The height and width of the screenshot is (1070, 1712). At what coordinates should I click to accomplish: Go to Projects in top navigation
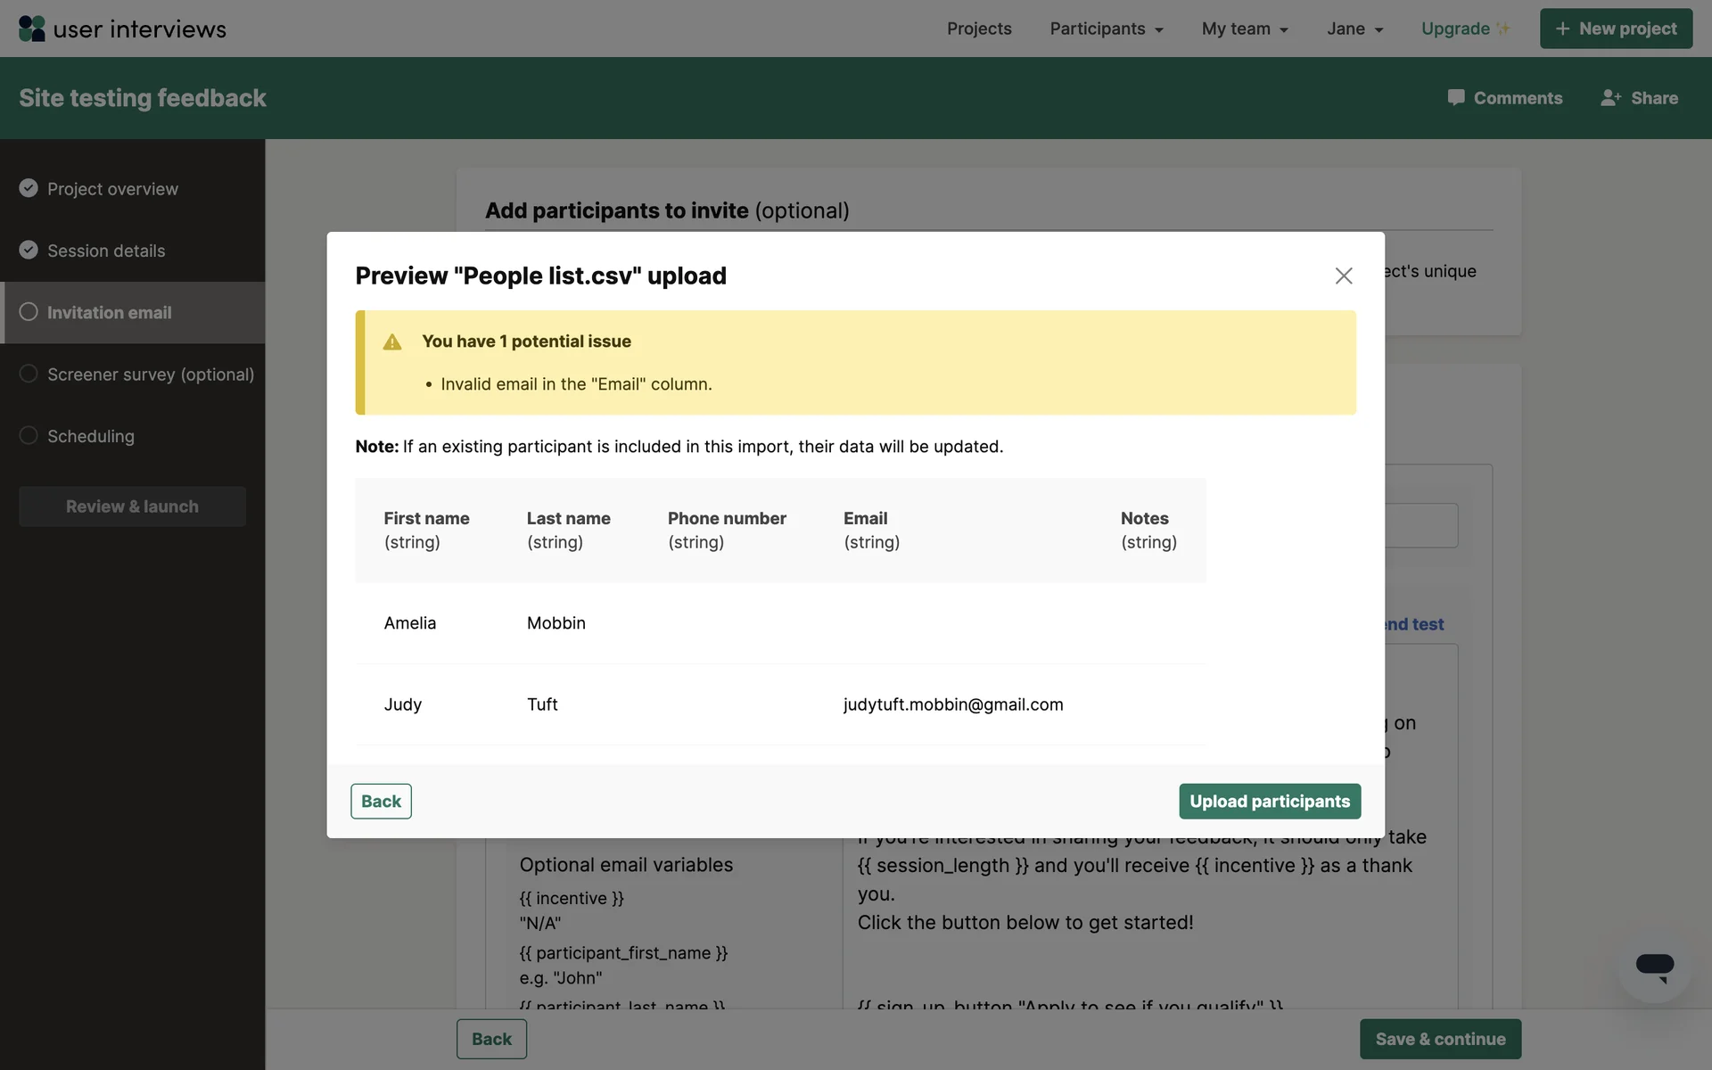(979, 29)
